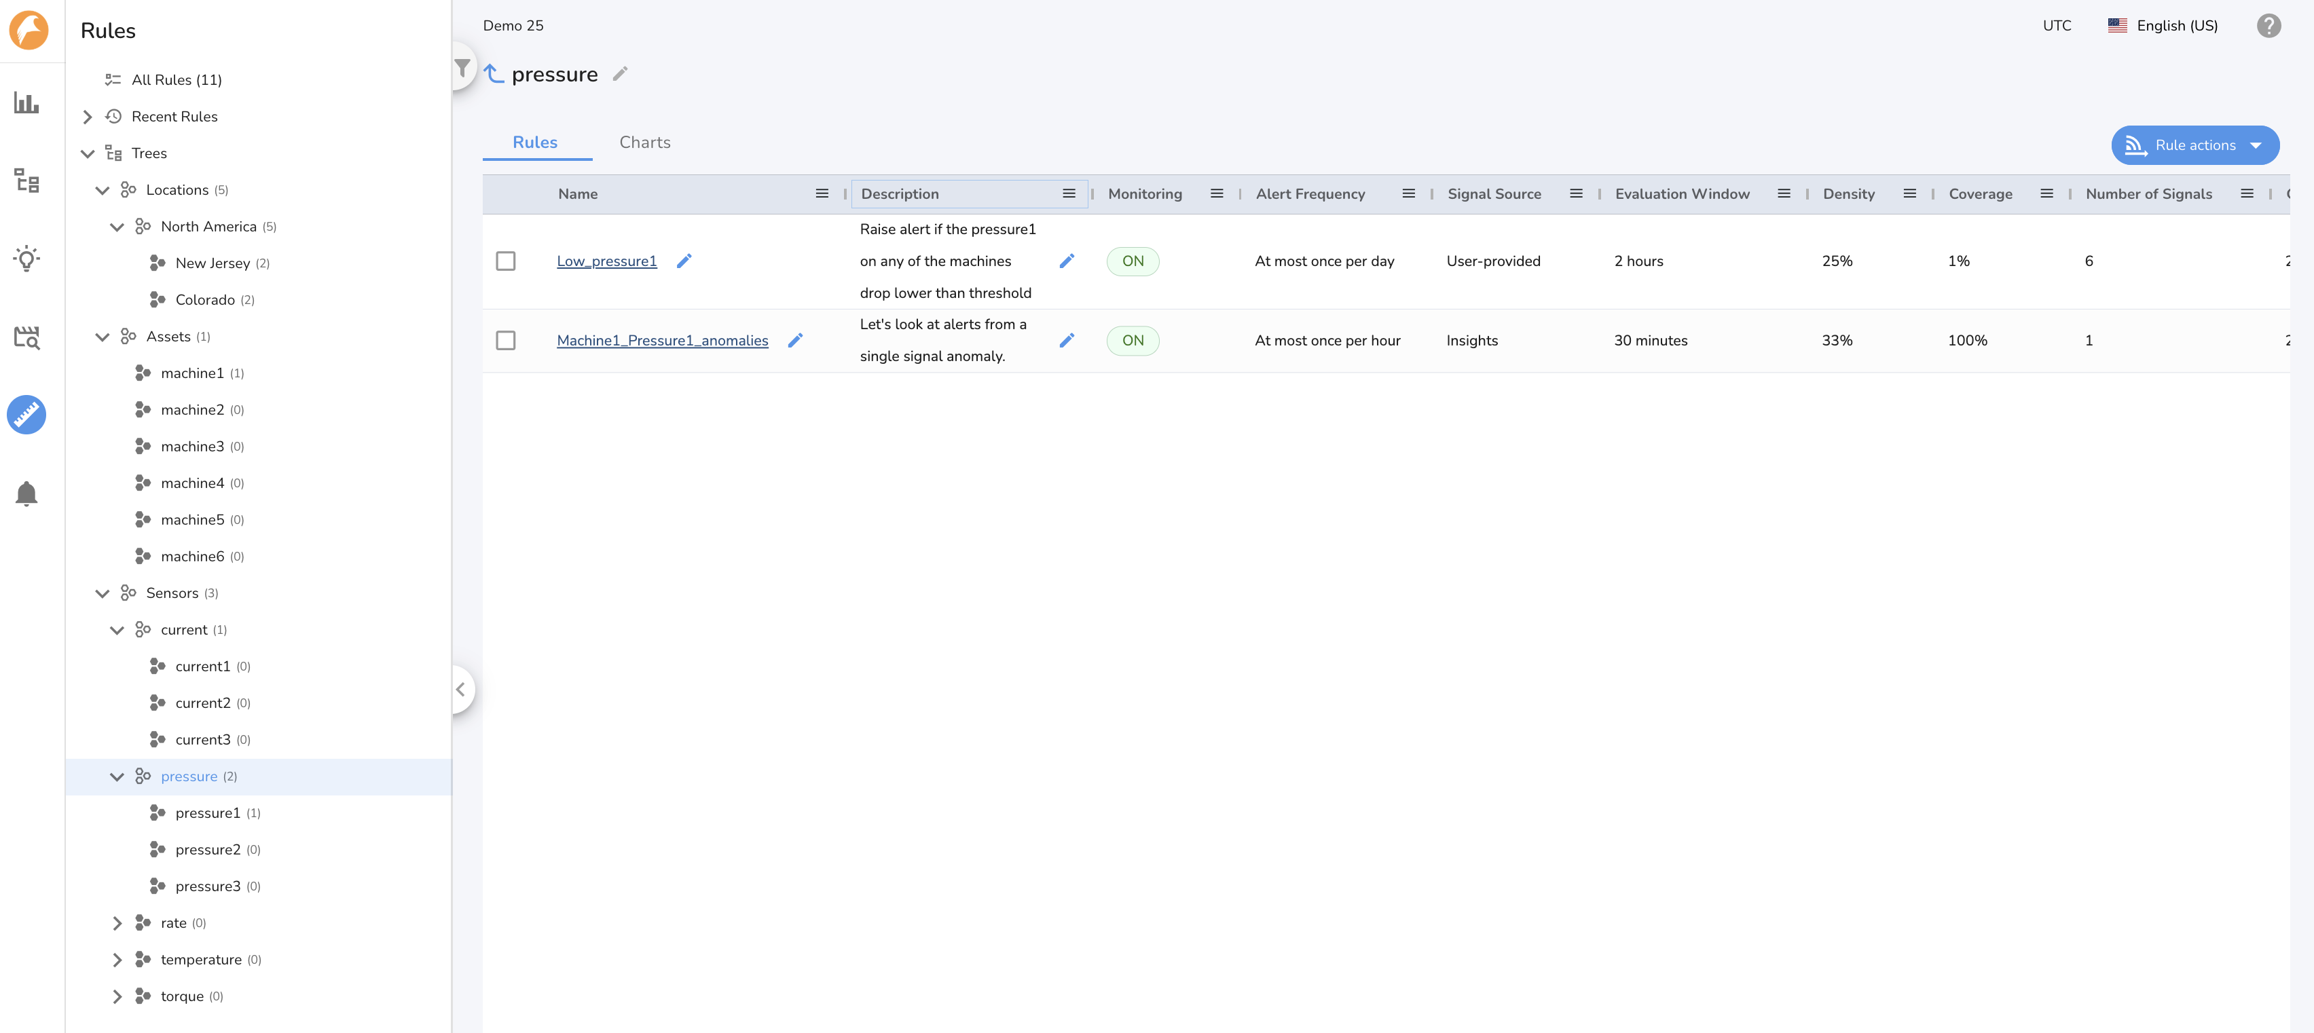Change the UTC timezone setting
Image resolution: width=2314 pixels, height=1033 pixels.
tap(2056, 25)
